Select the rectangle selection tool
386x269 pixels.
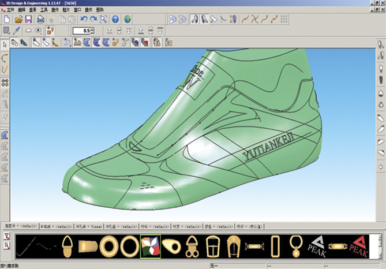pyautogui.click(x=6, y=31)
